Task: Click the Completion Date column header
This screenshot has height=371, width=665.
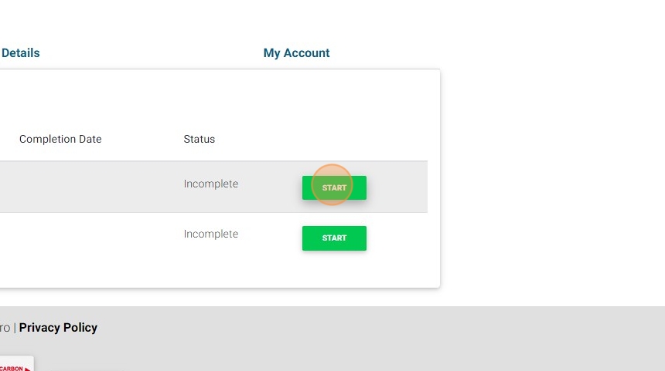Action: pyautogui.click(x=60, y=140)
